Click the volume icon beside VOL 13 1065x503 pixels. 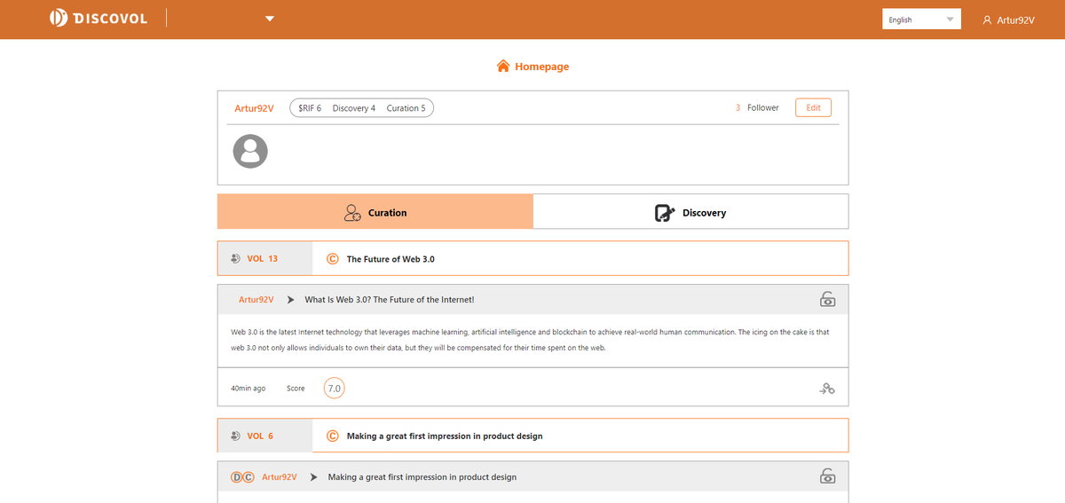click(235, 259)
